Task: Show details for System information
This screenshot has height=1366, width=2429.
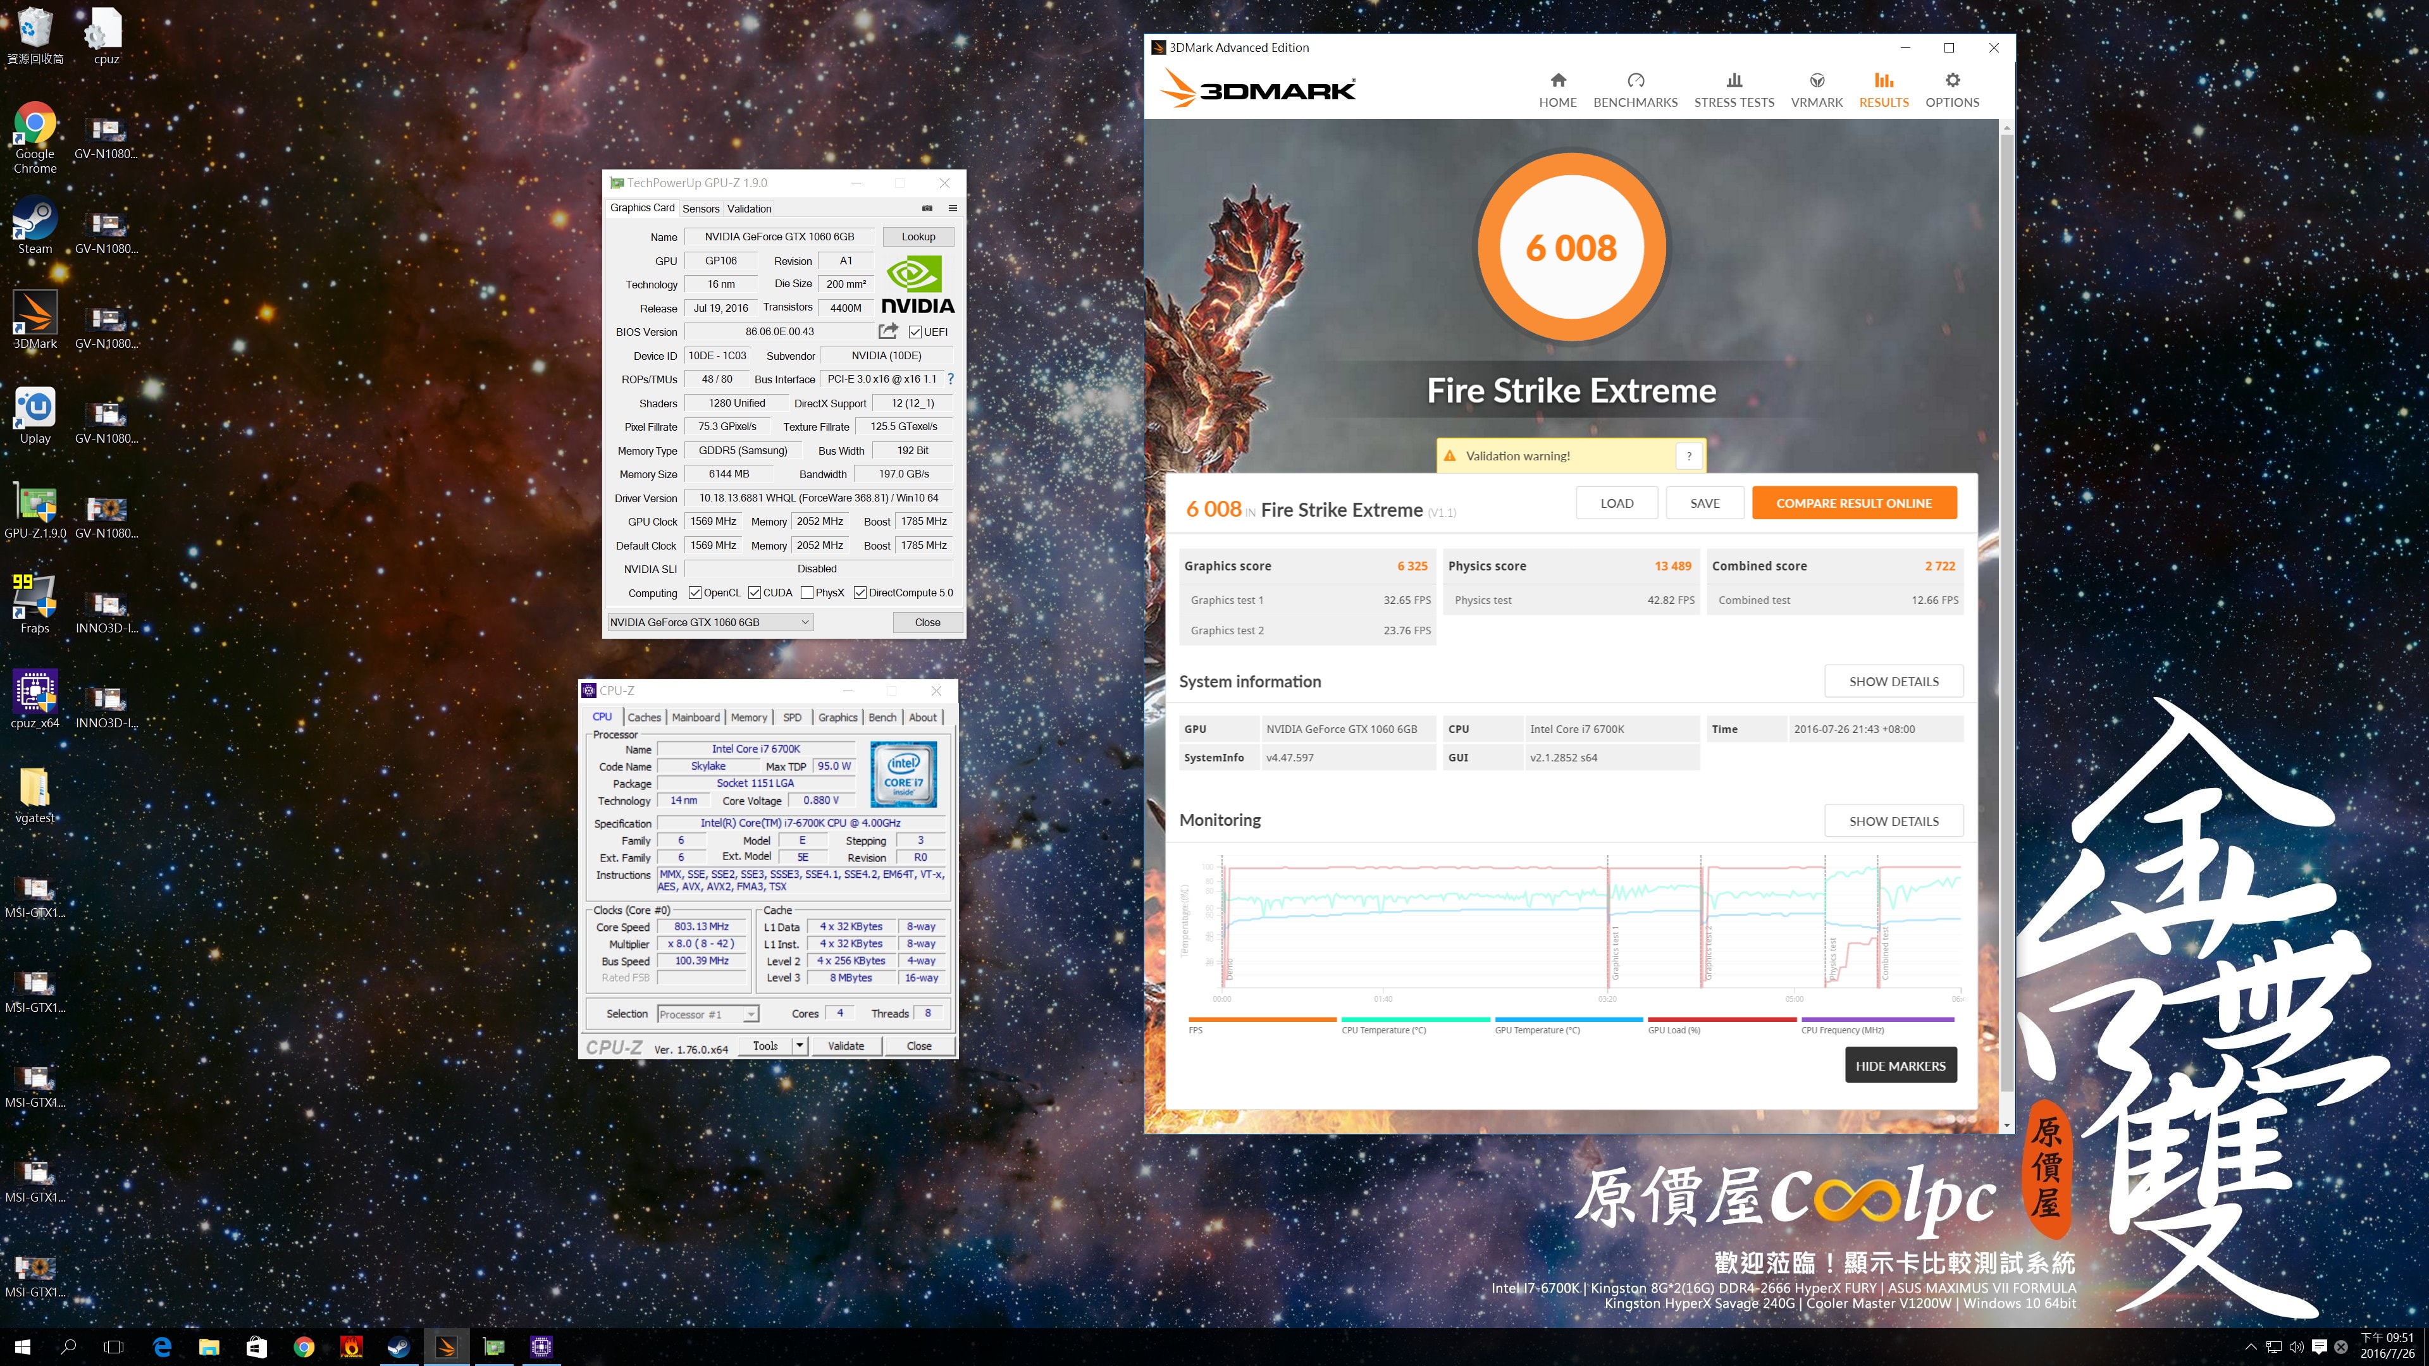Action: click(x=1893, y=682)
